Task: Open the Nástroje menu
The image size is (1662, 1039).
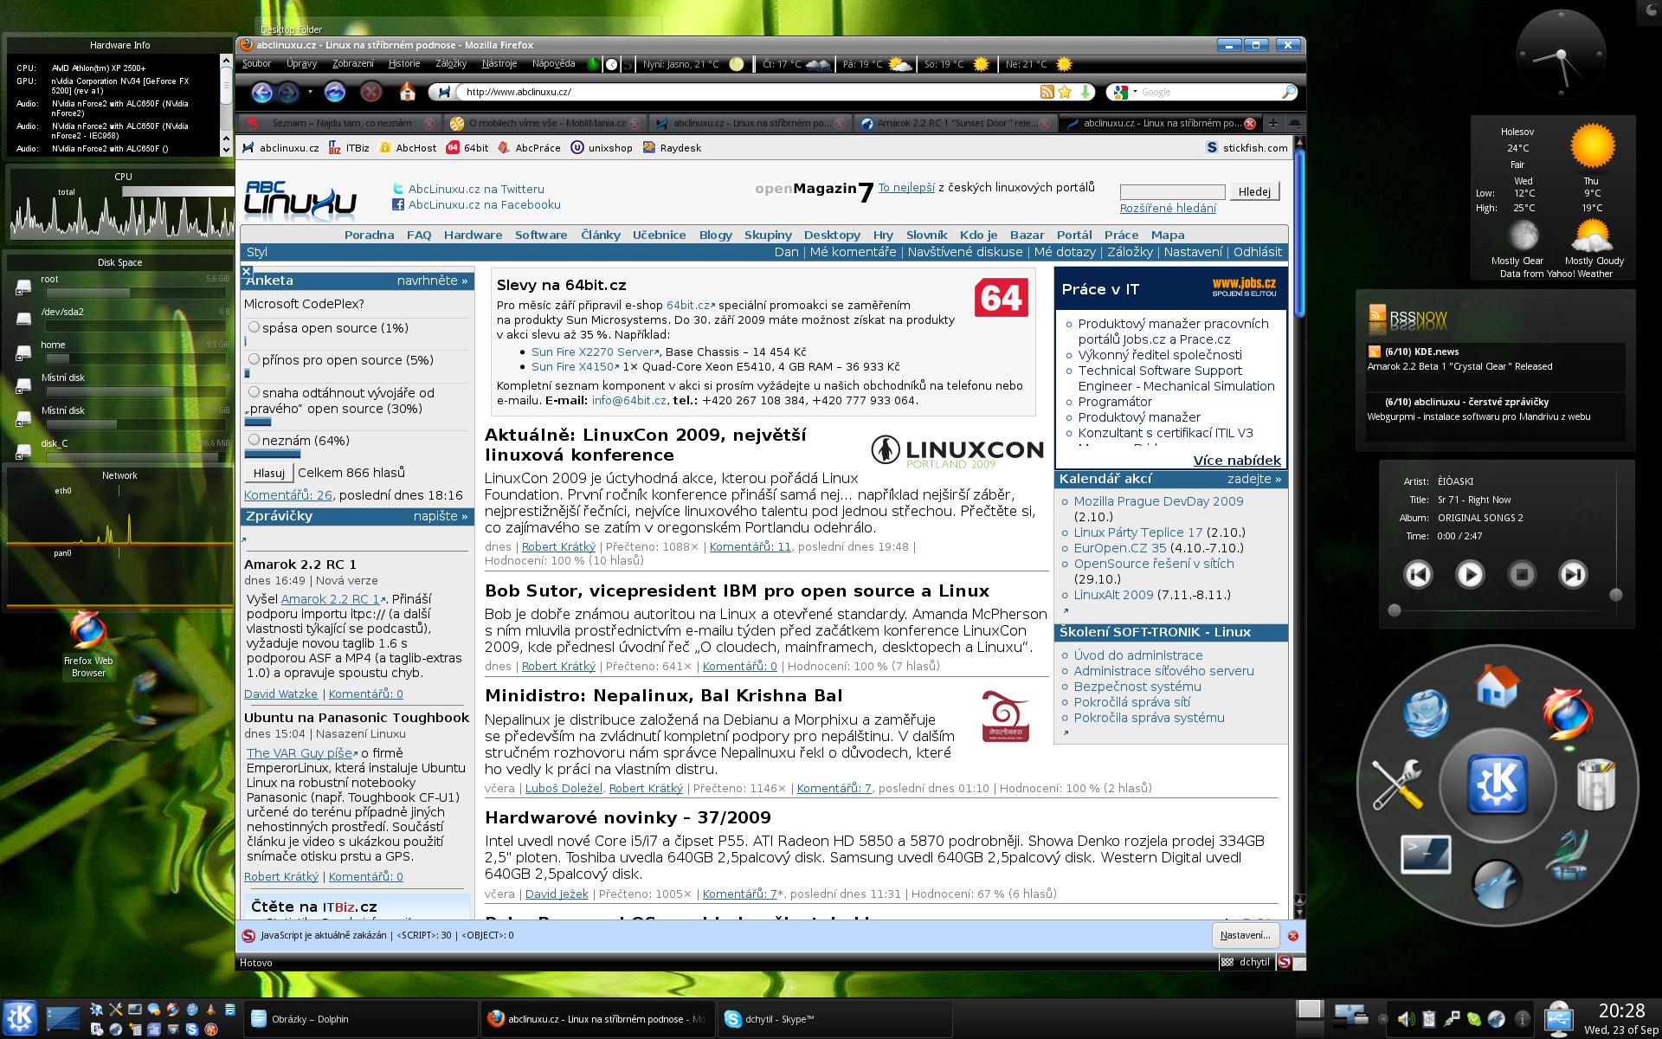Action: pyautogui.click(x=499, y=64)
